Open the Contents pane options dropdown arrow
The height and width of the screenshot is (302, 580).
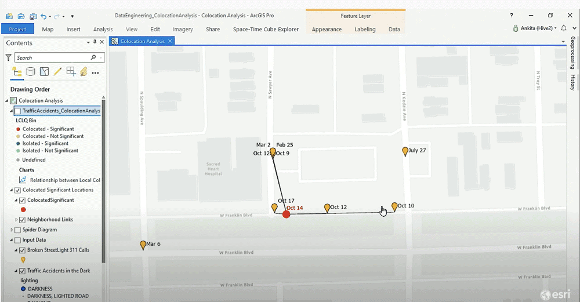88,42
